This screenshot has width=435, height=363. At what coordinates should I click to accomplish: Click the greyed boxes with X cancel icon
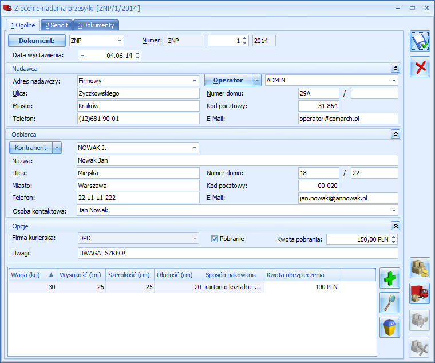click(x=420, y=347)
